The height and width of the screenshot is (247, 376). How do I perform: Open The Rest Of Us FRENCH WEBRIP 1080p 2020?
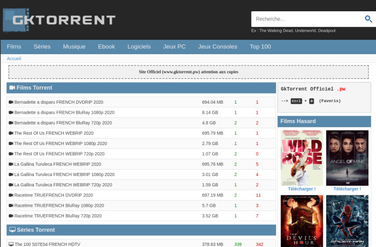(61, 143)
